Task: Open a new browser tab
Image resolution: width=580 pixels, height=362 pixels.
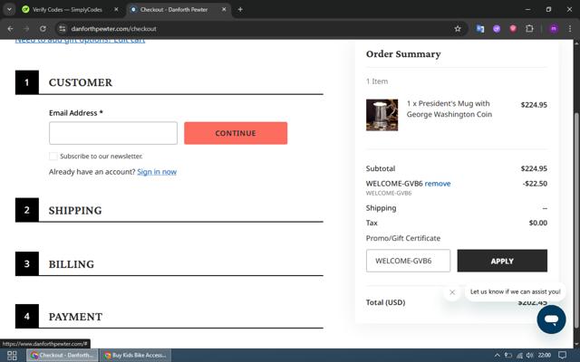Action: [x=240, y=10]
